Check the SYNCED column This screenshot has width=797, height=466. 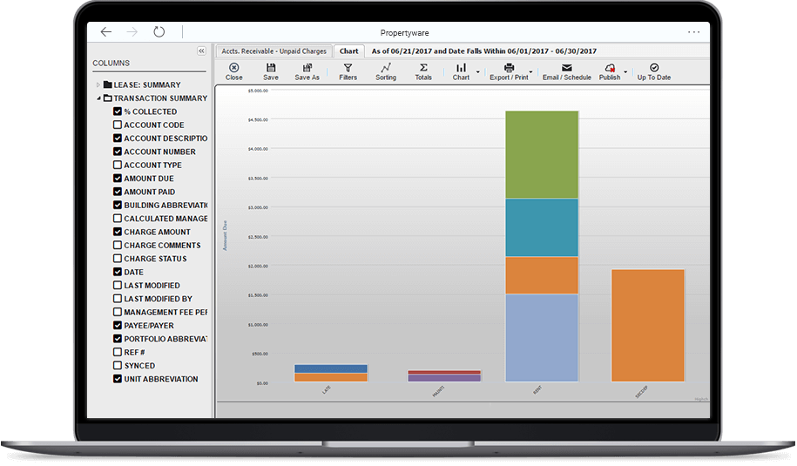pos(118,365)
